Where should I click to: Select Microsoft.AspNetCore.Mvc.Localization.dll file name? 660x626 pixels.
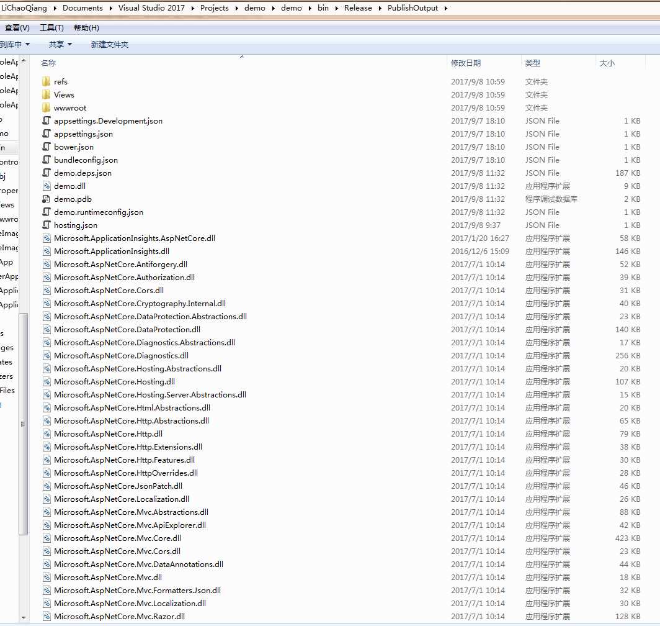130,603
